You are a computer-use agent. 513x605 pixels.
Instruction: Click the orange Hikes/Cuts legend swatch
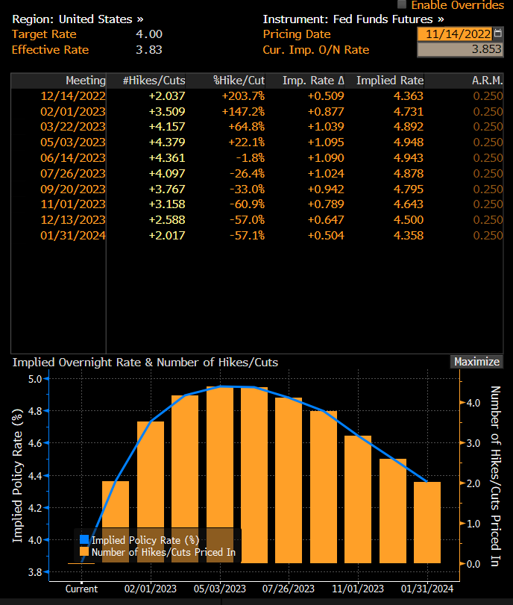click(84, 552)
